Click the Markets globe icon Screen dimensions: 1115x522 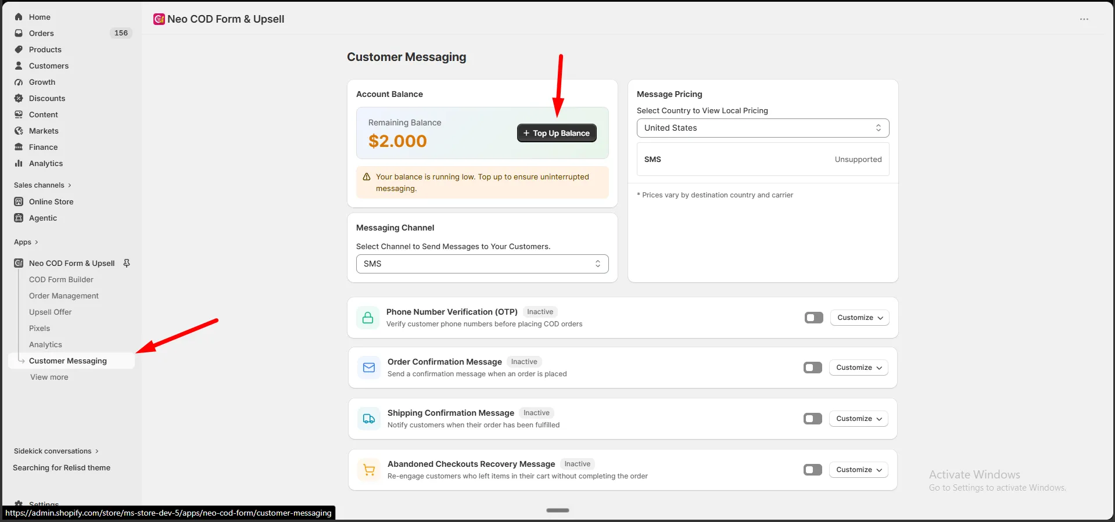(19, 131)
